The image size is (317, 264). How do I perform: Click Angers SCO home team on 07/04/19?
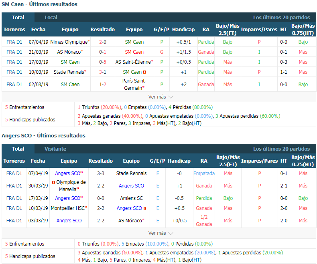click(x=68, y=173)
